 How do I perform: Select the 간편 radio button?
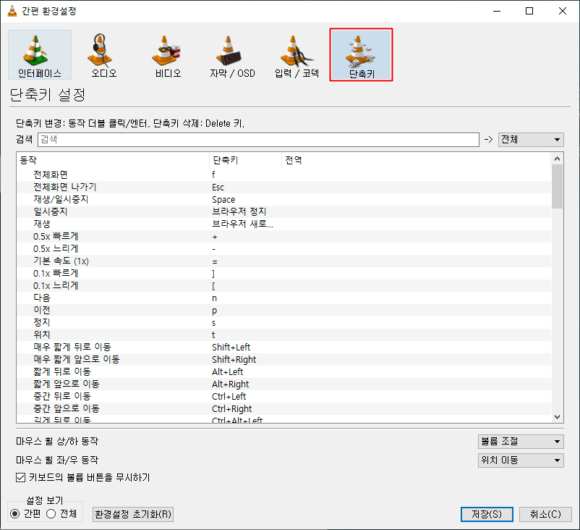click(x=15, y=513)
